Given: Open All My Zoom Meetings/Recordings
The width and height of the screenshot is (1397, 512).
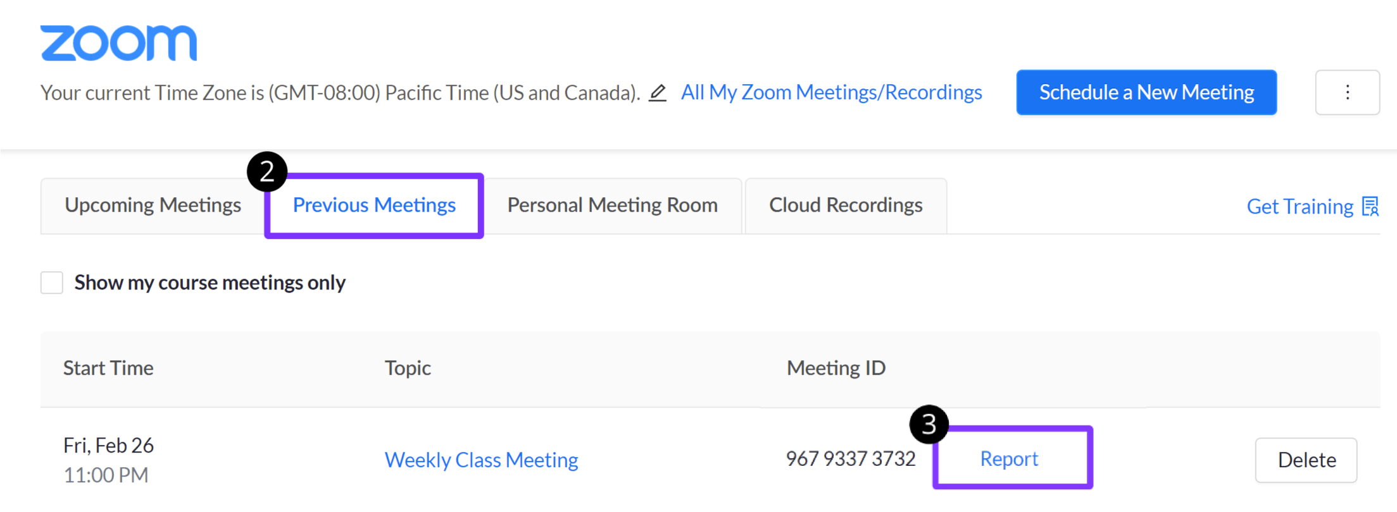Looking at the screenshot, I should point(831,92).
